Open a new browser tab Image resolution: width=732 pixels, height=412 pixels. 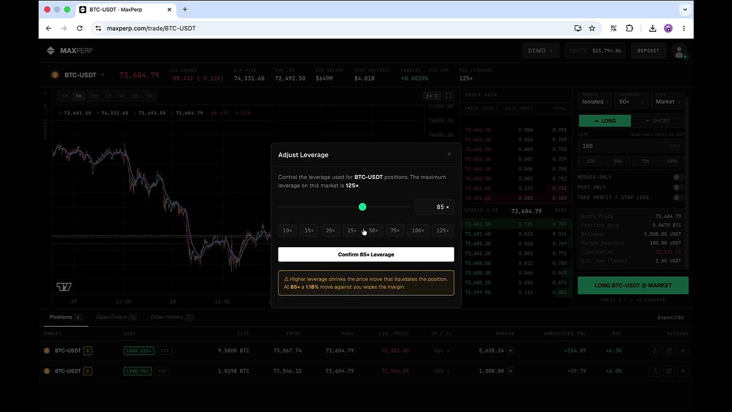[185, 9]
